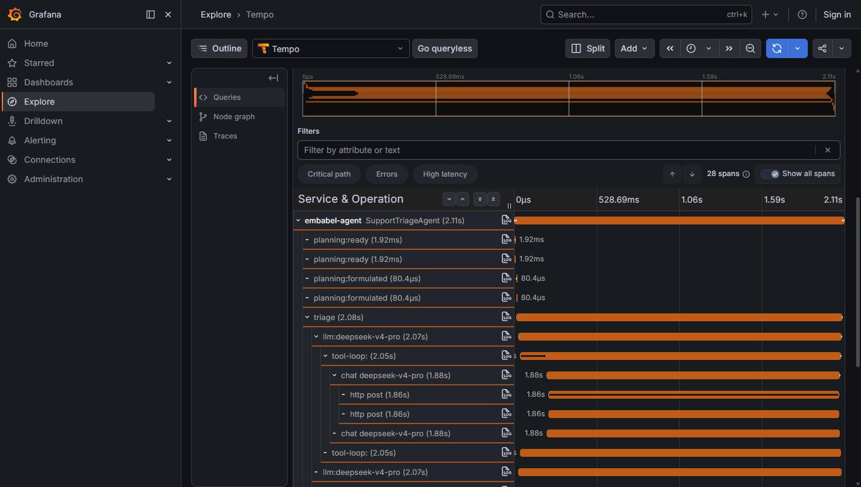Click the trace view vertical scrollbar
The width and height of the screenshot is (861, 487).
click(858, 281)
